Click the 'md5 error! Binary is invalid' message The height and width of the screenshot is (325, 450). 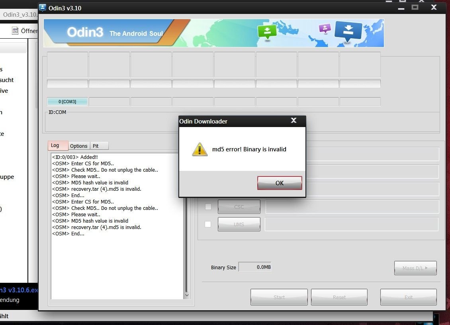[x=249, y=149]
